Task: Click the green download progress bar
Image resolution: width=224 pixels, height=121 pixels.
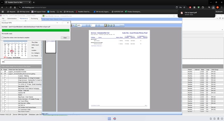Action: click(x=35, y=30)
